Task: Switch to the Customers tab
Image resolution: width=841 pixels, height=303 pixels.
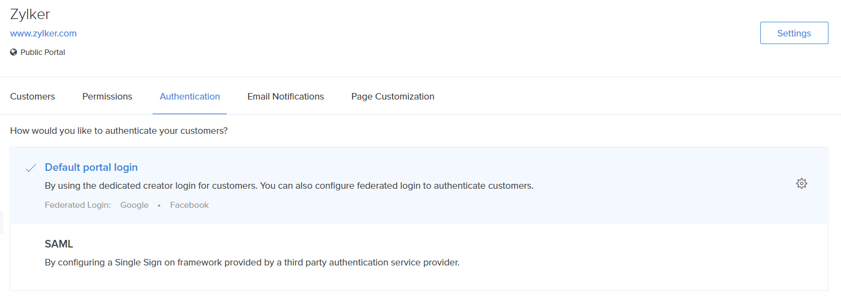Action: tap(33, 96)
